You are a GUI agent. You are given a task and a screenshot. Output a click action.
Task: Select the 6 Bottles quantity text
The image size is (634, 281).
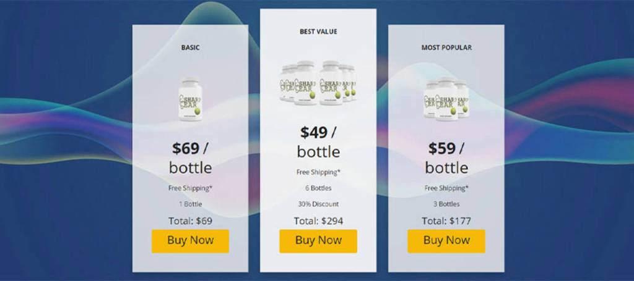pos(318,188)
